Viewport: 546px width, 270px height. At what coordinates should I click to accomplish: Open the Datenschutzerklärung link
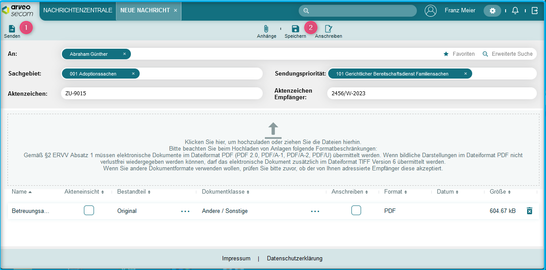[293, 258]
